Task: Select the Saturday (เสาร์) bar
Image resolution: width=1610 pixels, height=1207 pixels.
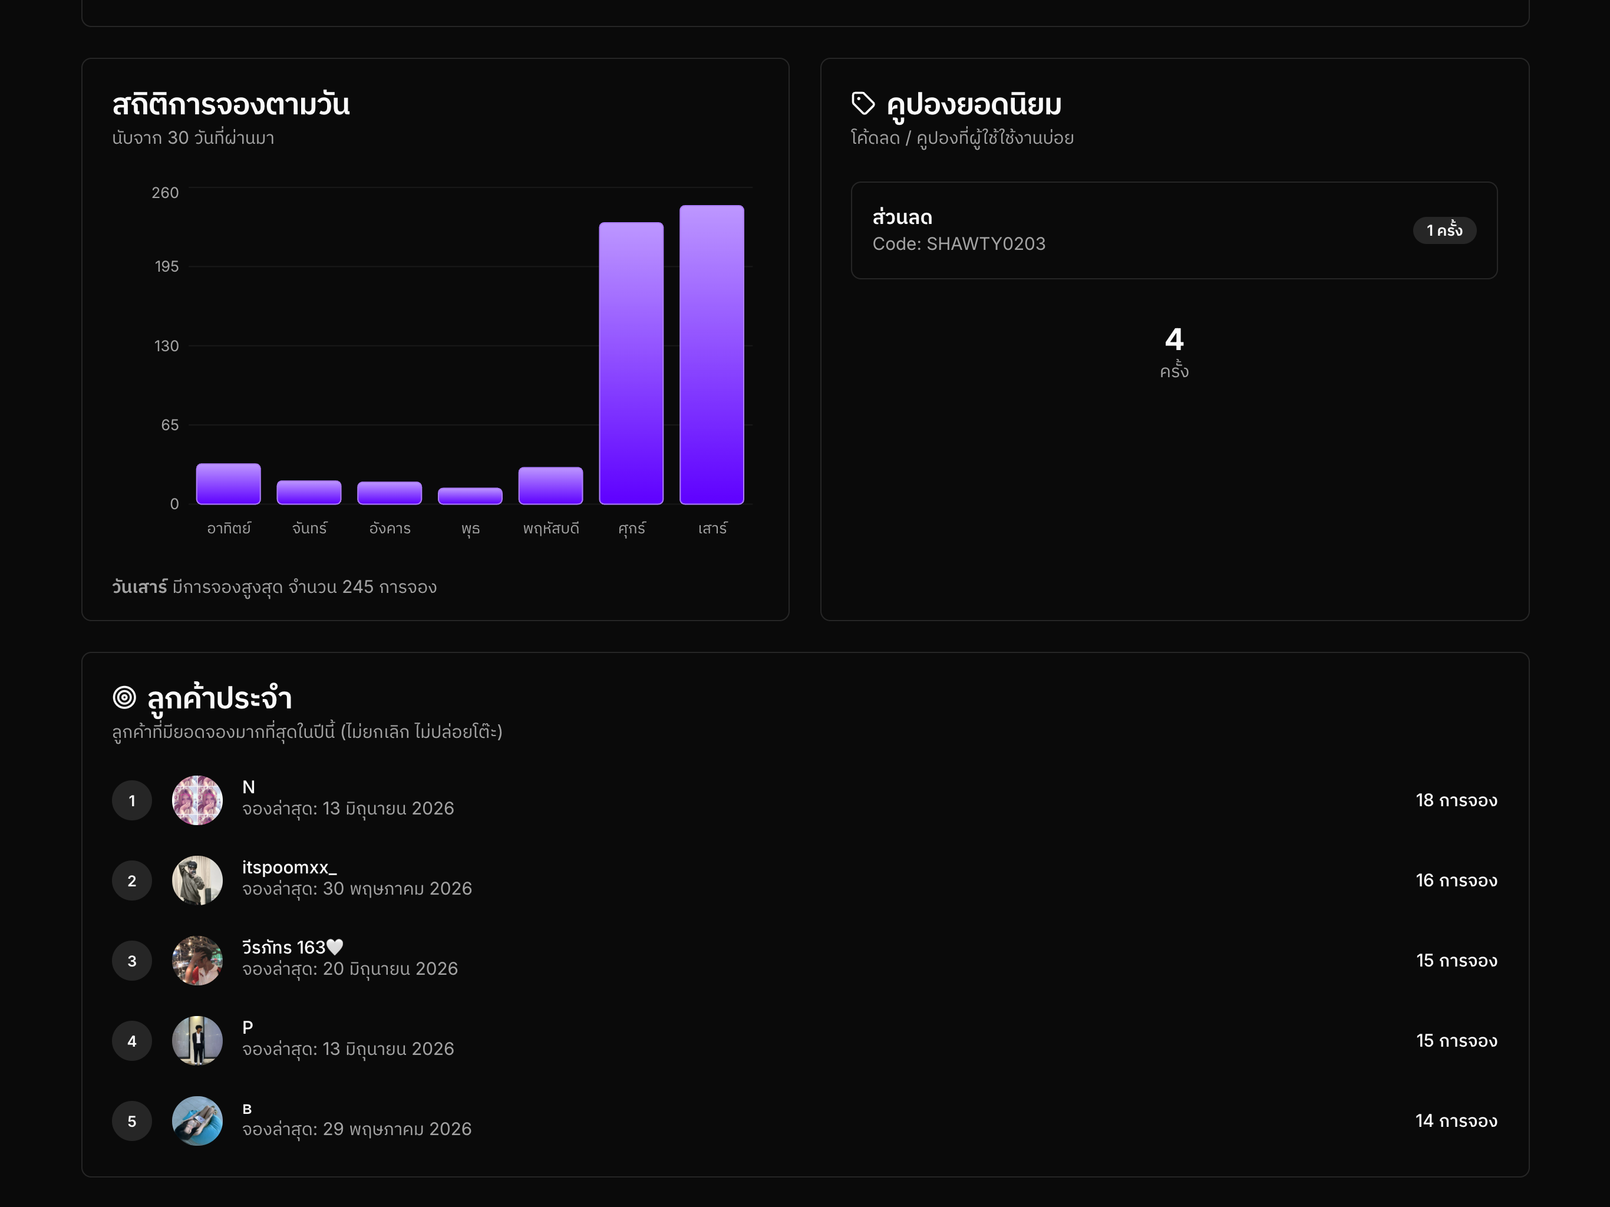Action: click(712, 355)
